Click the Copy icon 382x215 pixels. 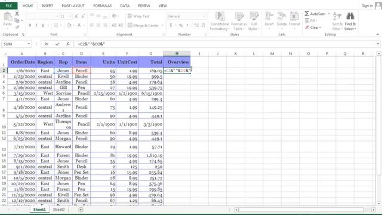17,20
